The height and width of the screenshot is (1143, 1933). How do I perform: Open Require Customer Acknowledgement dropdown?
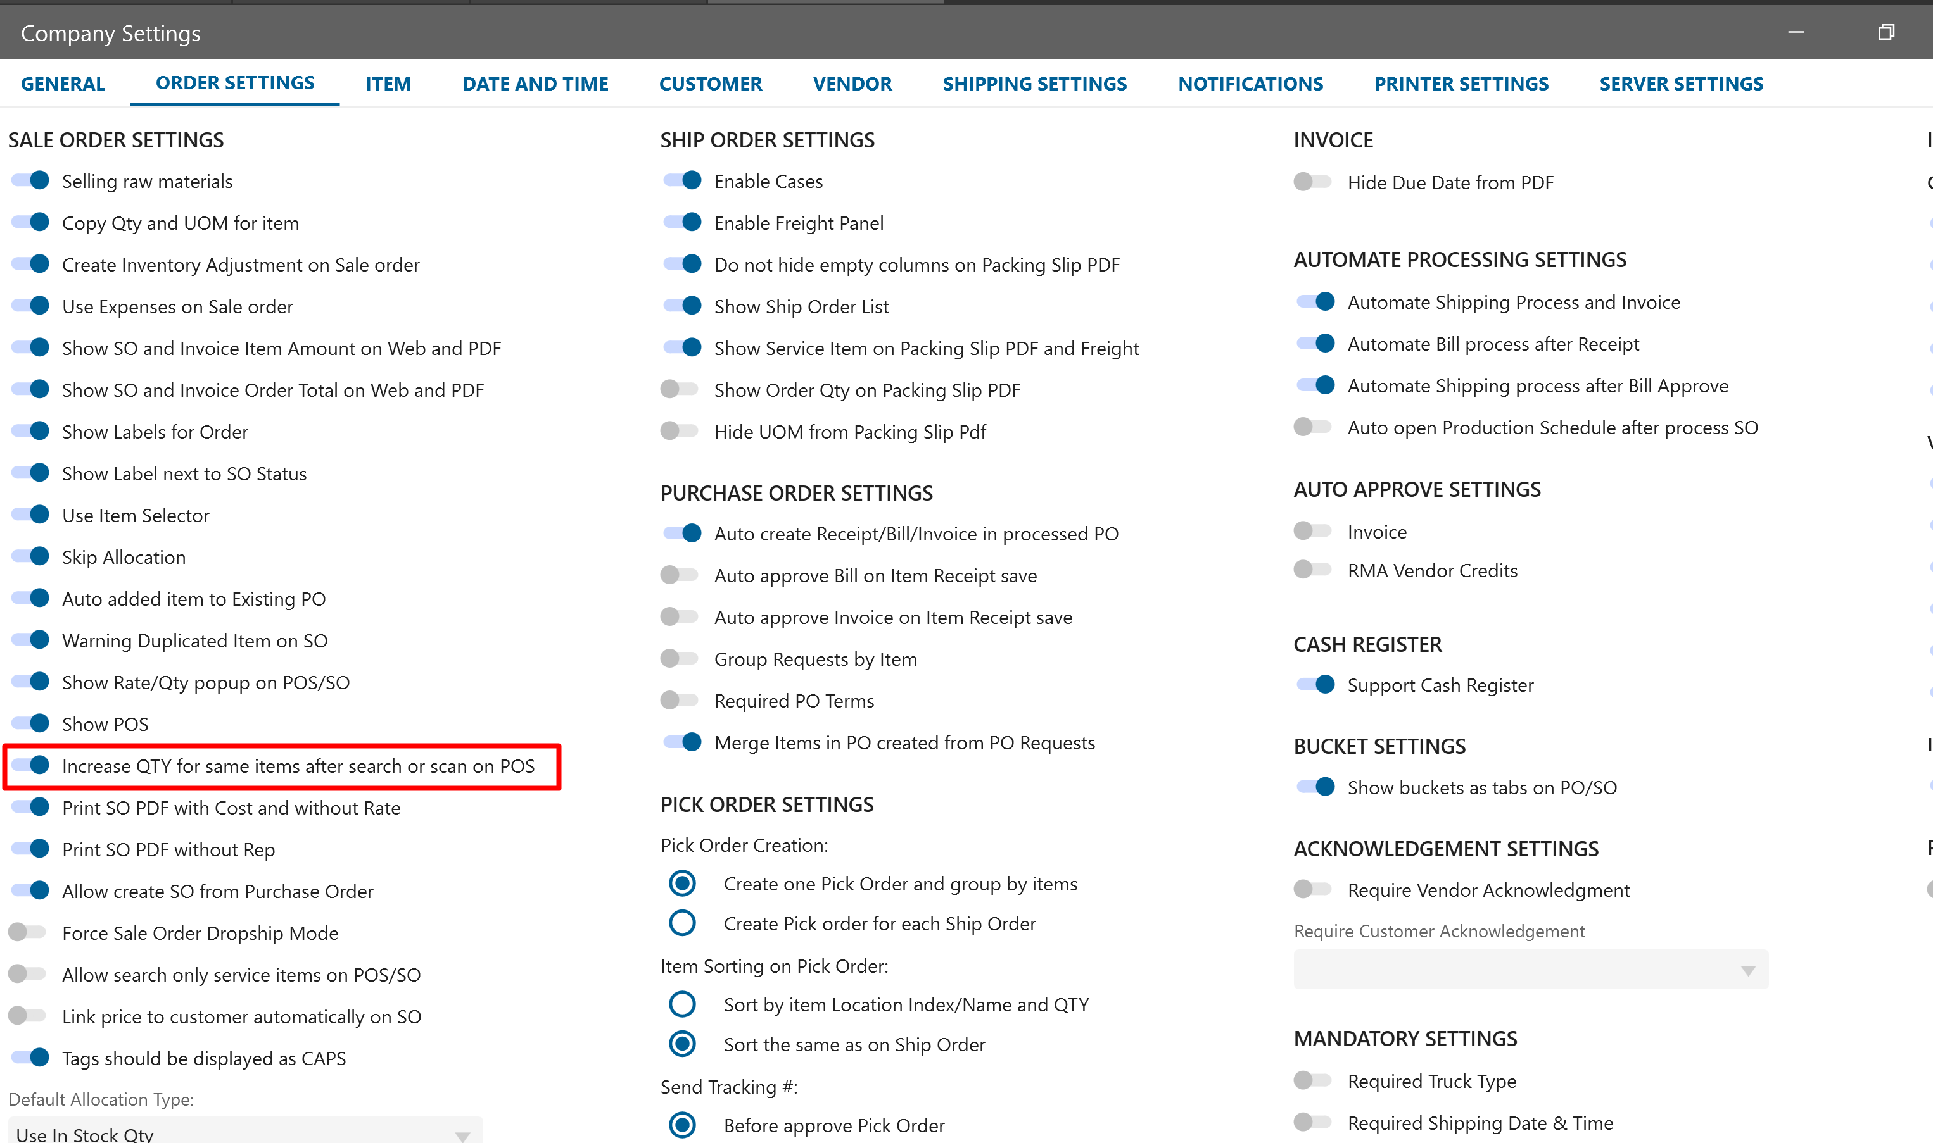1530,970
